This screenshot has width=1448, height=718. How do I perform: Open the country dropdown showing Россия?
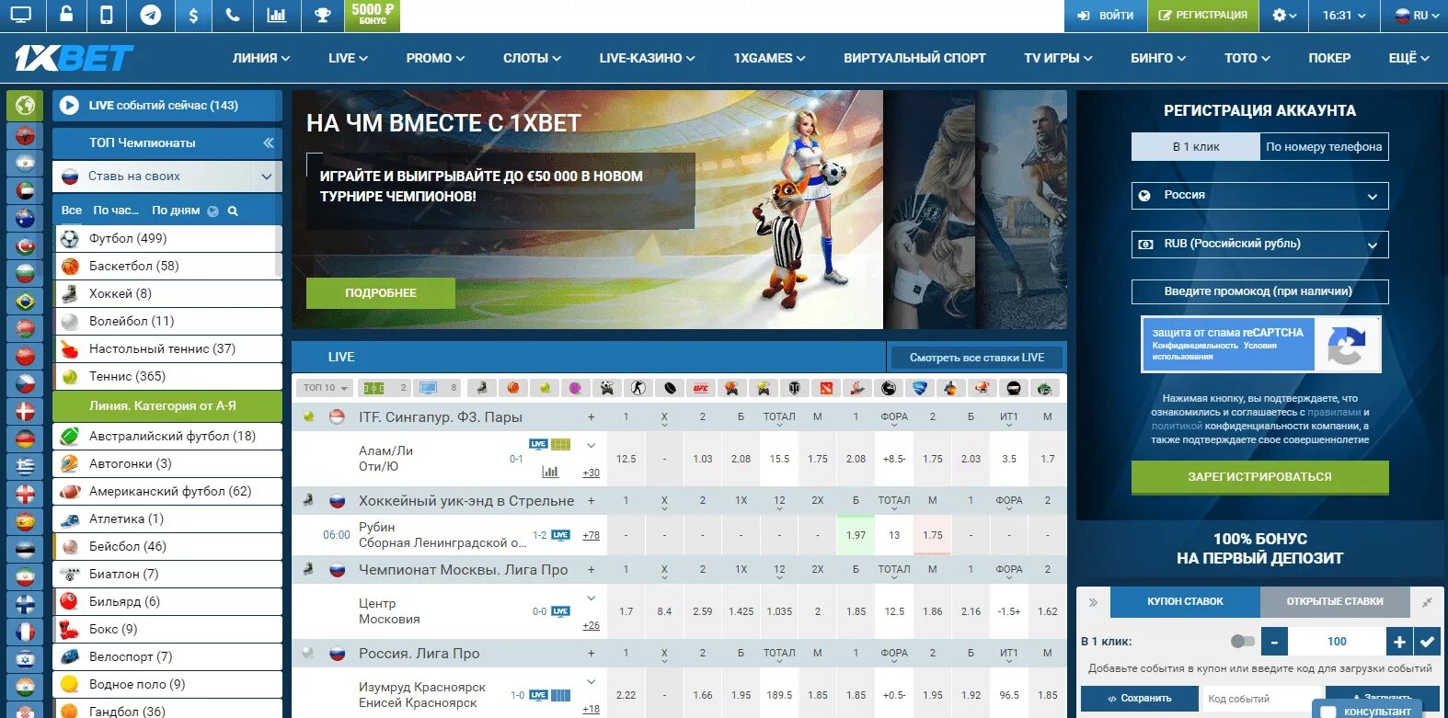(x=1259, y=195)
